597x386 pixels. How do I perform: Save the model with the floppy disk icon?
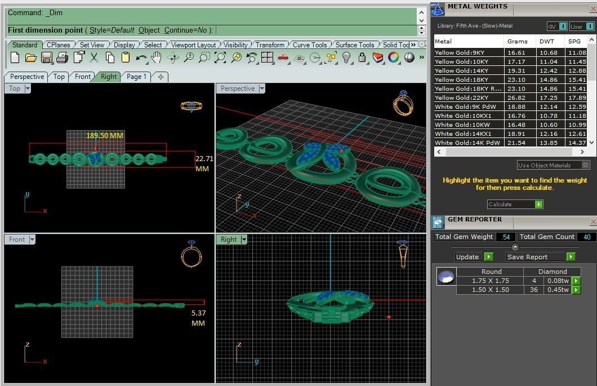tap(46, 57)
